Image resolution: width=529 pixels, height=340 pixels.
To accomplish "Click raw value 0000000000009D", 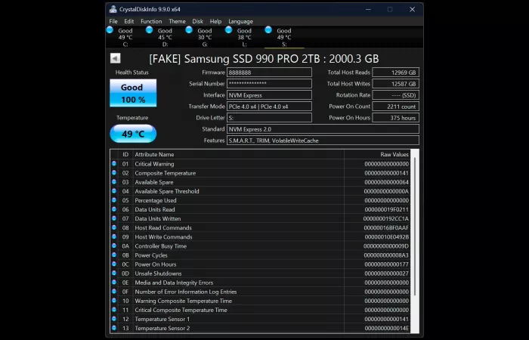I will [386, 246].
